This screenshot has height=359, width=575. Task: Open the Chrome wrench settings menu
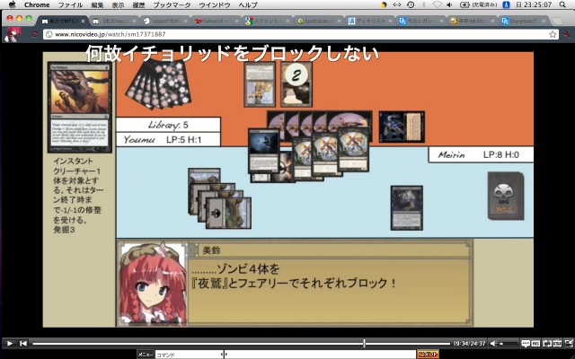568,34
